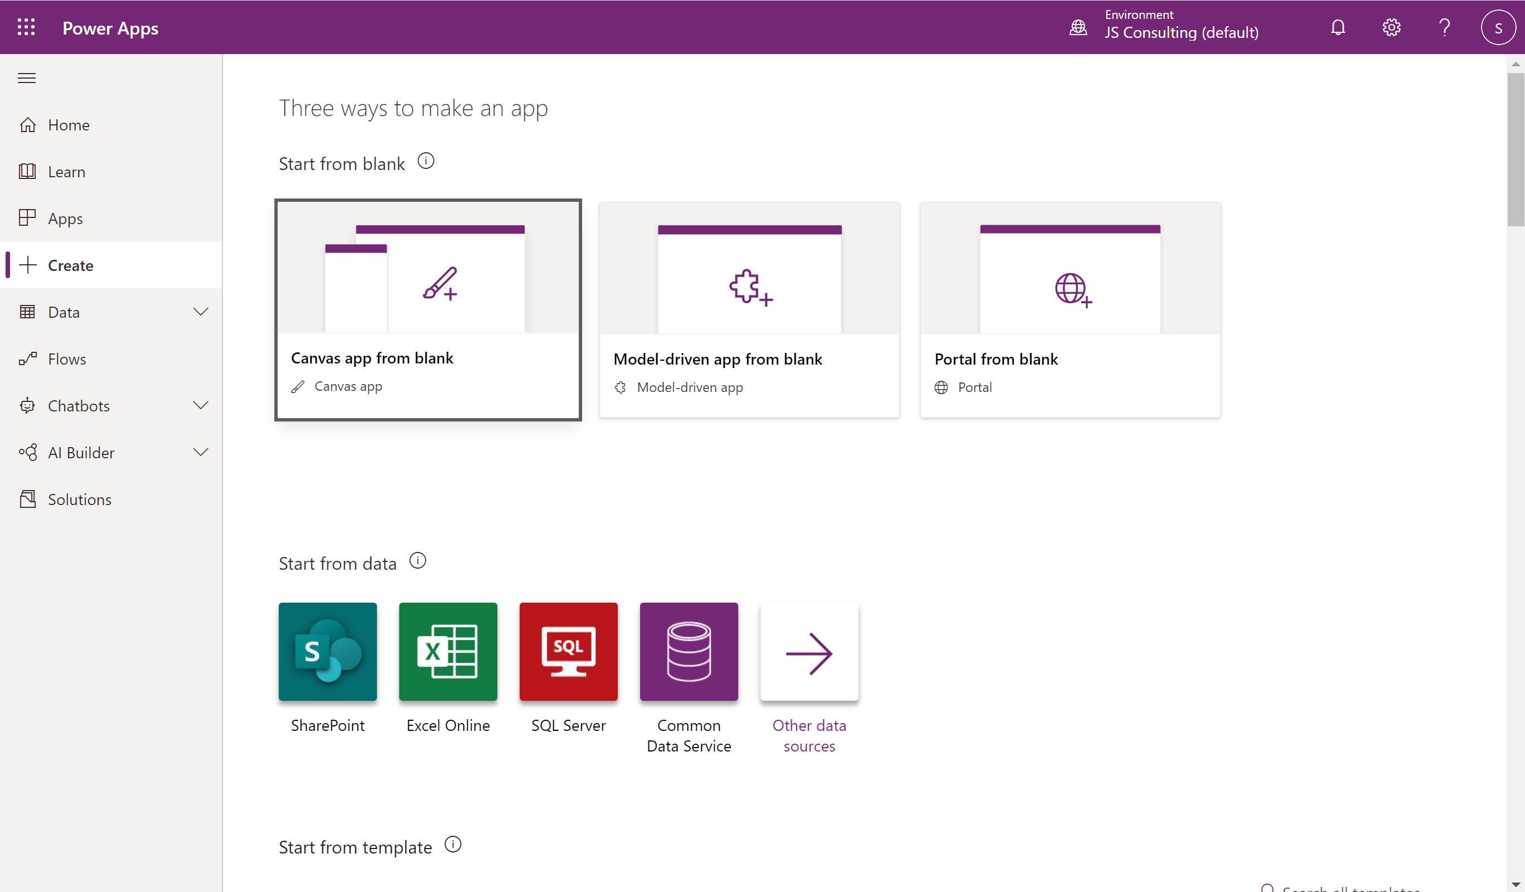The height and width of the screenshot is (892, 1525).
Task: Open the account avatar menu
Action: 1498,27
